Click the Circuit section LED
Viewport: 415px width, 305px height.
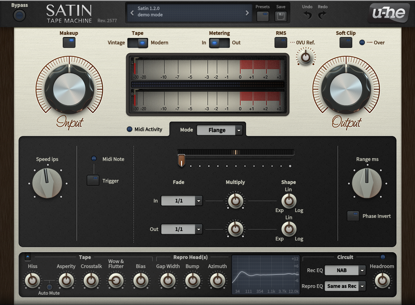382,257
